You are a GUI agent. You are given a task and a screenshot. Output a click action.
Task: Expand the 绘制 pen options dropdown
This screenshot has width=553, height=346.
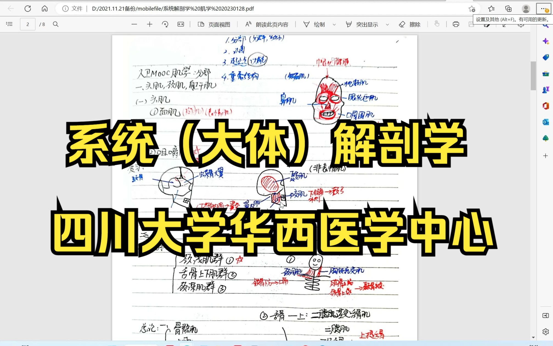[x=334, y=24]
